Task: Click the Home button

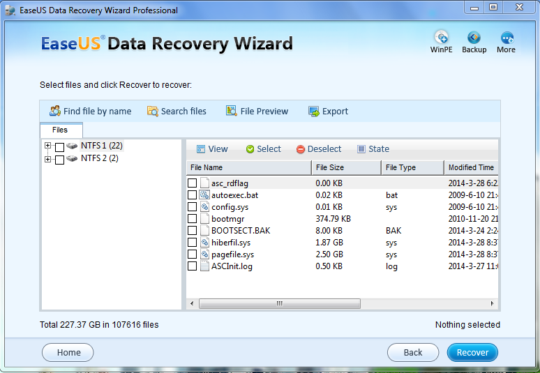Action: pos(68,352)
